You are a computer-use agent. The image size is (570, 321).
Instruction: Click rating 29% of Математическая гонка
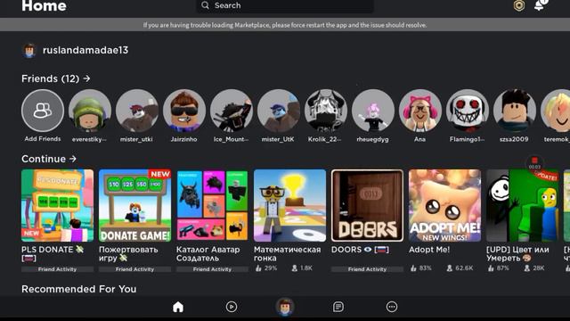pos(266,268)
